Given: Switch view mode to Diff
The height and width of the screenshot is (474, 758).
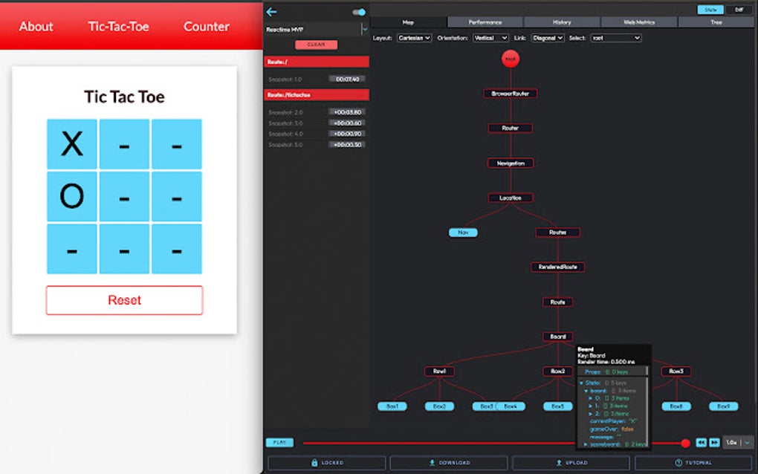Looking at the screenshot, I should pos(739,10).
